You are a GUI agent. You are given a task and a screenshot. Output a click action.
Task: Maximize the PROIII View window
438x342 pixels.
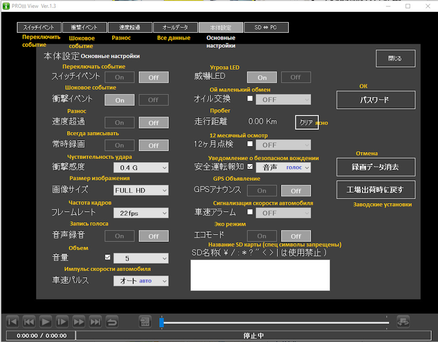coord(408,6)
